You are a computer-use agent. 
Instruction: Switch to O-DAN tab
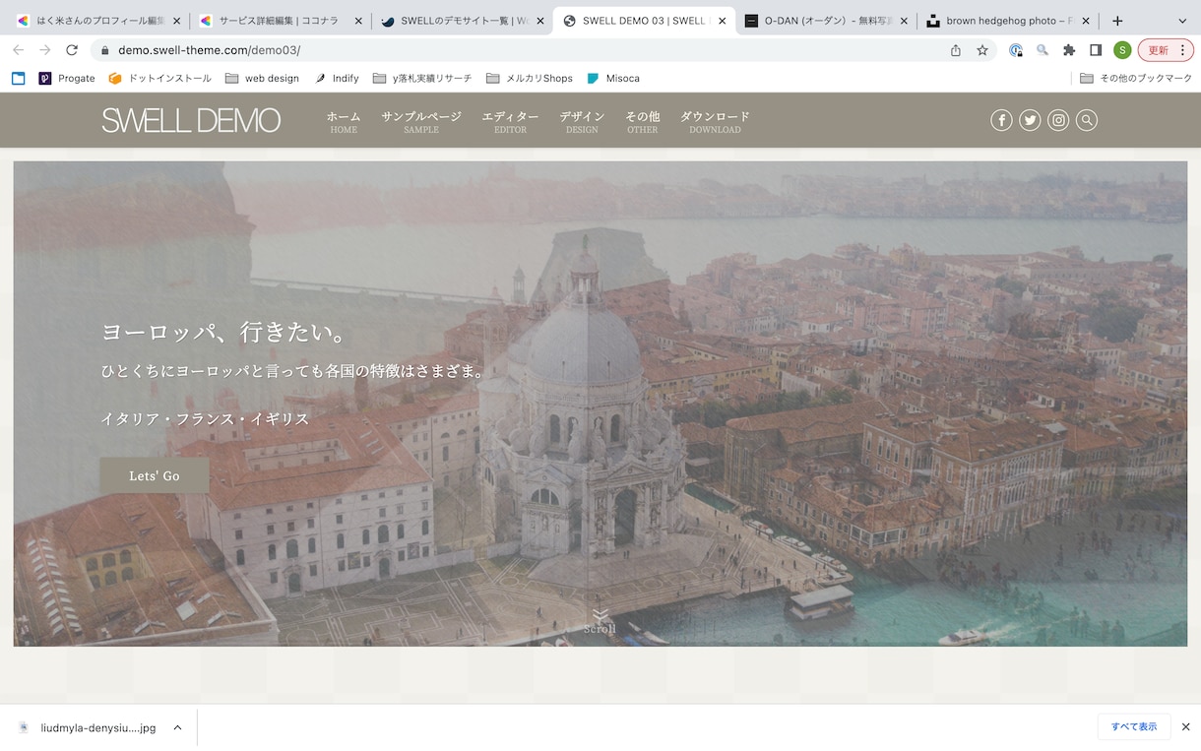tap(826, 21)
